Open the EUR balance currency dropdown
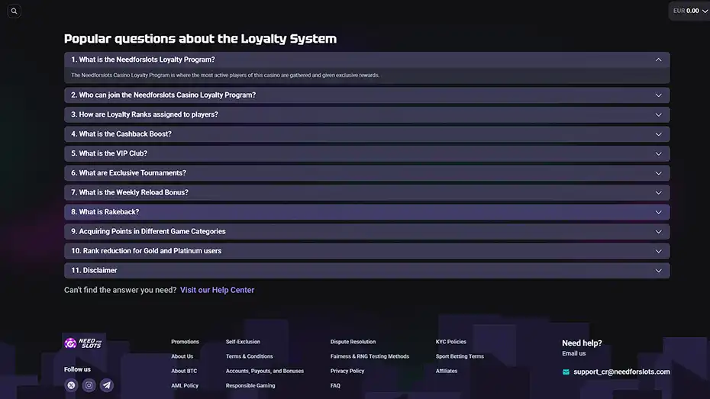Image resolution: width=710 pixels, height=399 pixels. (688, 11)
